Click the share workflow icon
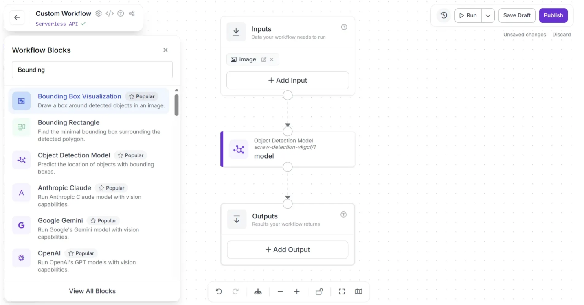Image resolution: width=584 pixels, height=305 pixels. (x=132, y=13)
